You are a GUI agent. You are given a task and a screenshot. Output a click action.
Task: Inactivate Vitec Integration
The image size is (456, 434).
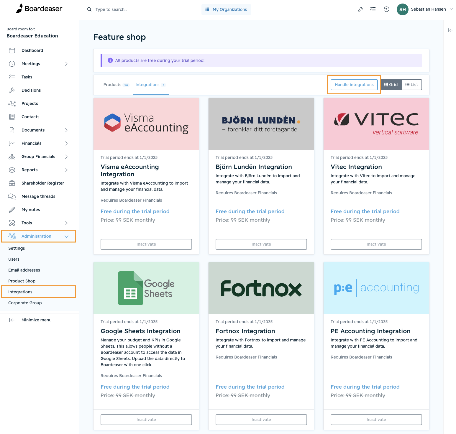[376, 244]
